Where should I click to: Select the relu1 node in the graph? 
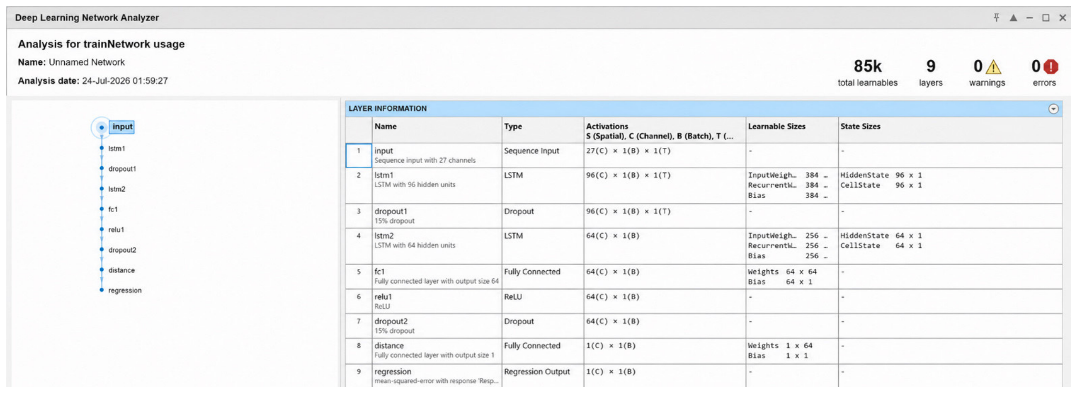tap(116, 230)
